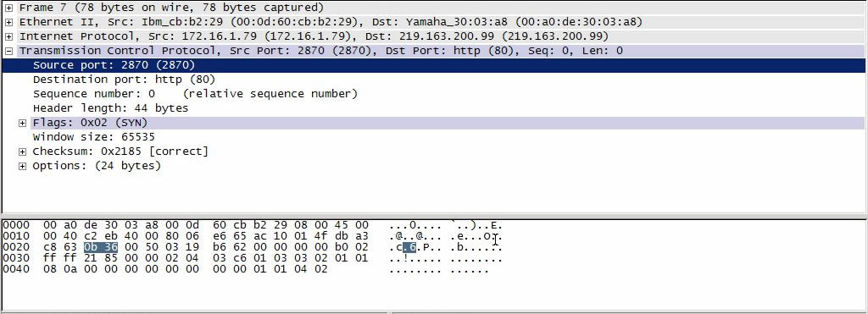Click hex bytes on the 0000 row
Image resolution: width=868 pixels, height=314 pixels.
click(206, 225)
